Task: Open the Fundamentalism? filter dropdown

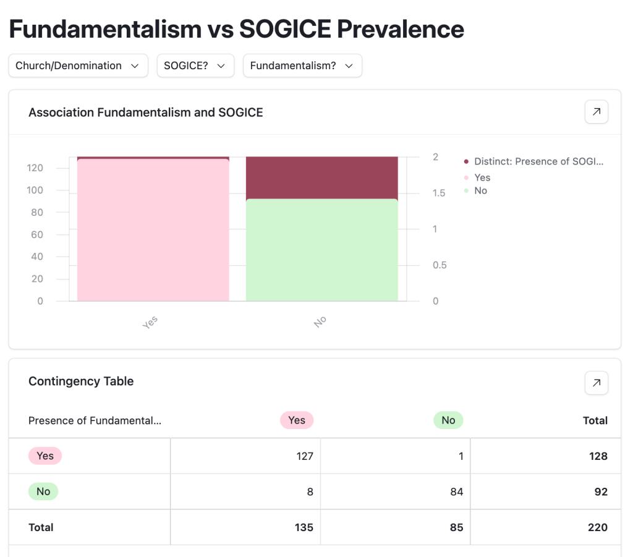Action: pyautogui.click(x=302, y=66)
